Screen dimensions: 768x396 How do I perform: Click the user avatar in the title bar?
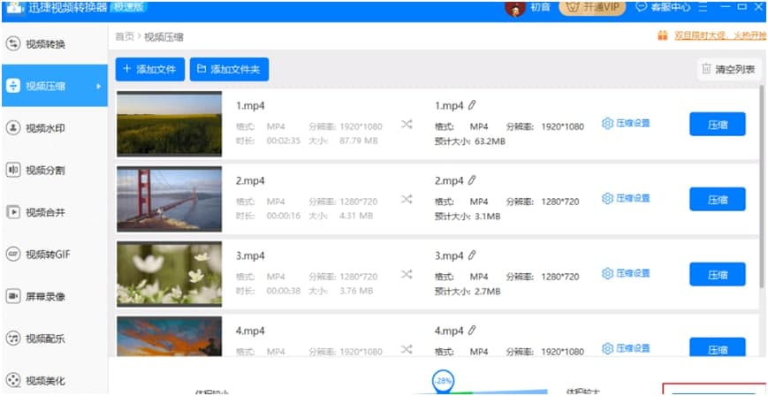click(515, 8)
